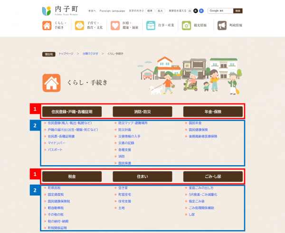Open the 子育て・教育・文化 baby face icon
The width and height of the screenshot is (285, 233).
coord(80,26)
